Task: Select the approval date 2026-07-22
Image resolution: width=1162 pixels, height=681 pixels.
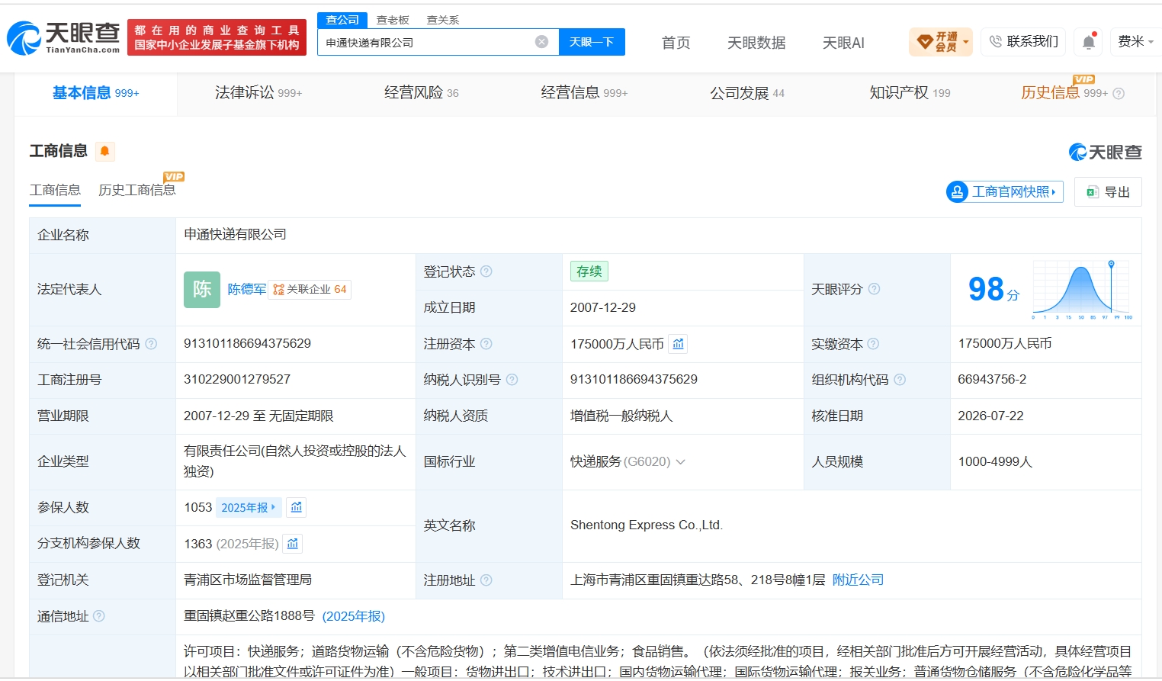Action: coord(990,416)
